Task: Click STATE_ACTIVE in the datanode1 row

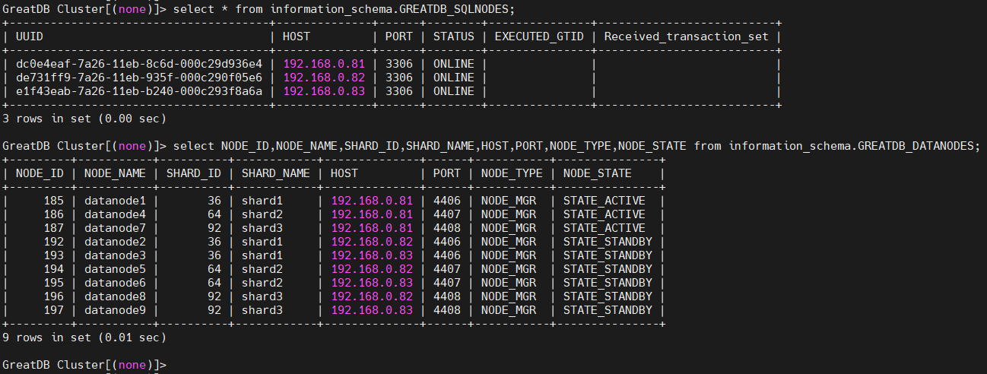Action: [604, 201]
